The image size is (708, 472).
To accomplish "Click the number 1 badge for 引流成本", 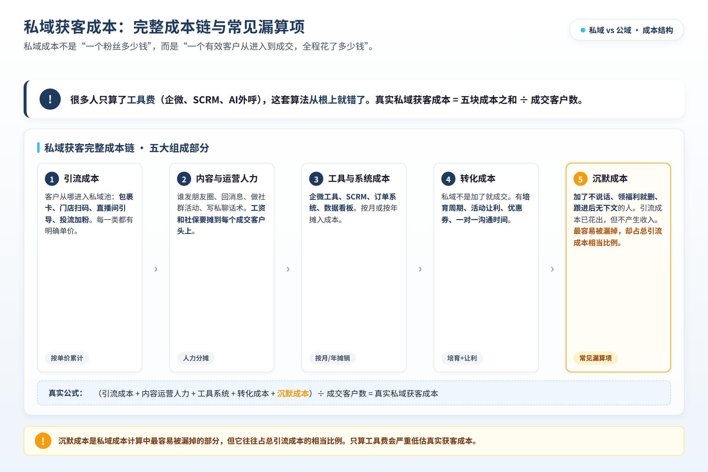I will pyautogui.click(x=52, y=179).
